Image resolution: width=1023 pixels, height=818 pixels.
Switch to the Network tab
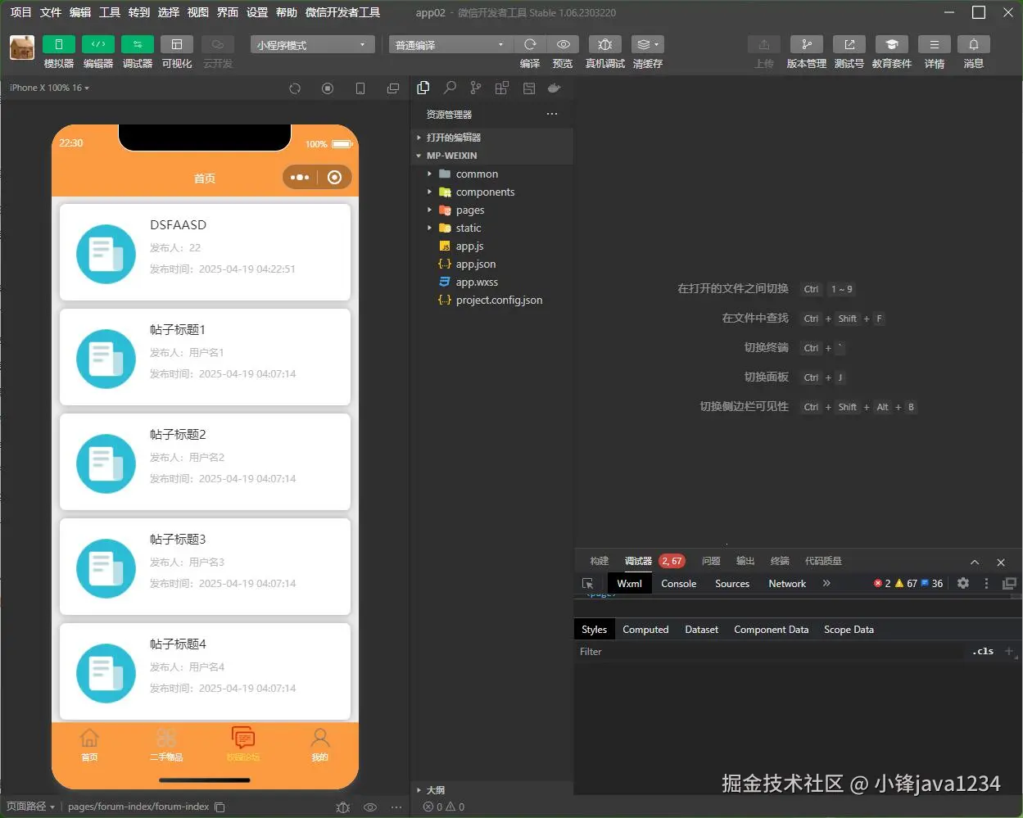[x=787, y=583]
